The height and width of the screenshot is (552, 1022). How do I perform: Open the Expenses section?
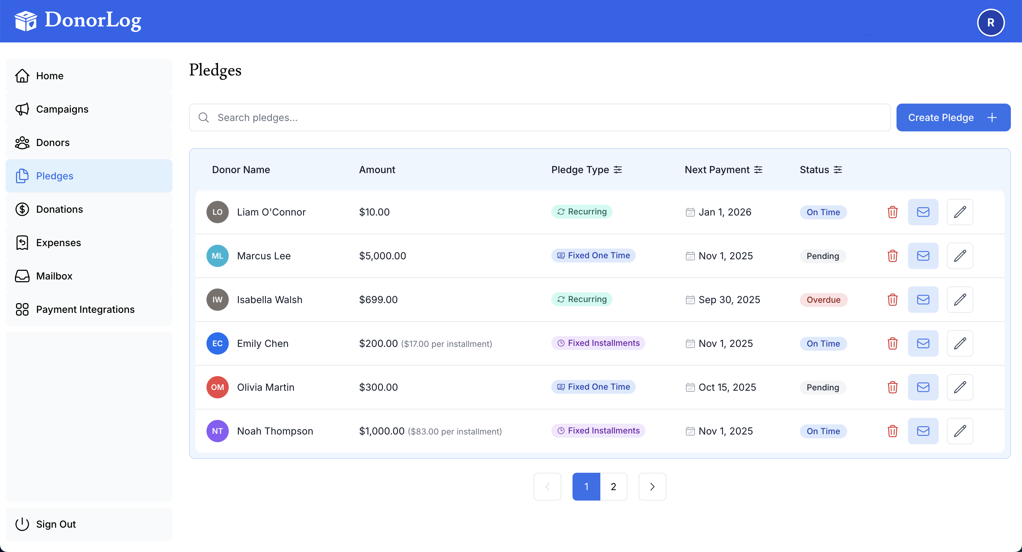(x=58, y=243)
